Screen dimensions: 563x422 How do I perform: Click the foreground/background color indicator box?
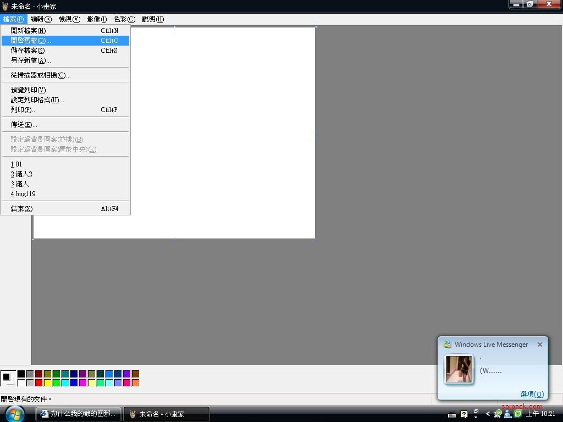(x=7, y=377)
